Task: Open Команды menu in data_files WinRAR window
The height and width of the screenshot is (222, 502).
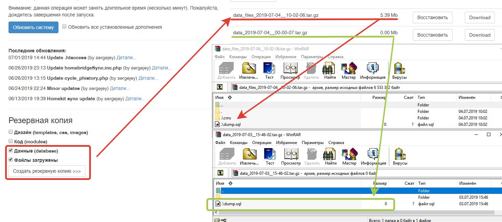Action: (x=238, y=57)
